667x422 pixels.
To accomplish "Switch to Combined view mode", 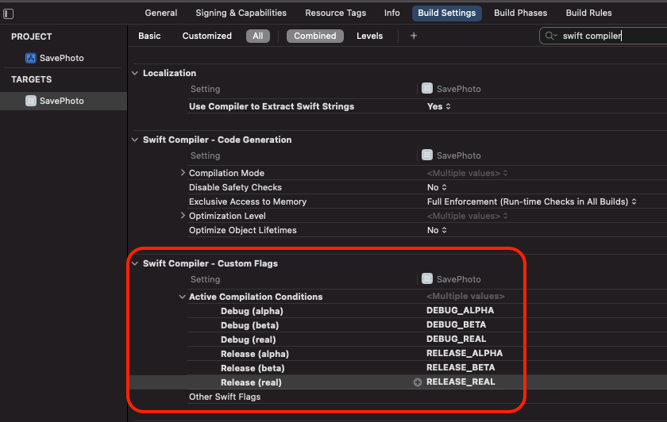I will [x=314, y=36].
